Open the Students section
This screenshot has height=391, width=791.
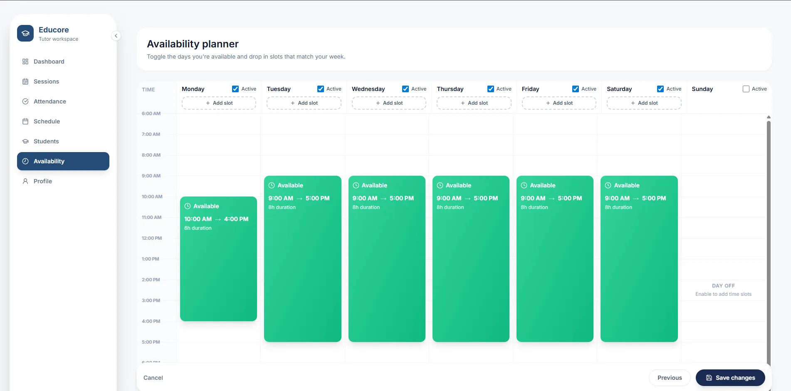63,141
